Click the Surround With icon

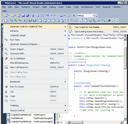tap(6, 53)
